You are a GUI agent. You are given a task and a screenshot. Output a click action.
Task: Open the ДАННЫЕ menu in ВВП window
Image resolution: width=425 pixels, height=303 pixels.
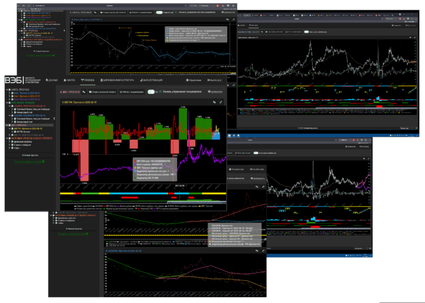pyautogui.click(x=51, y=80)
